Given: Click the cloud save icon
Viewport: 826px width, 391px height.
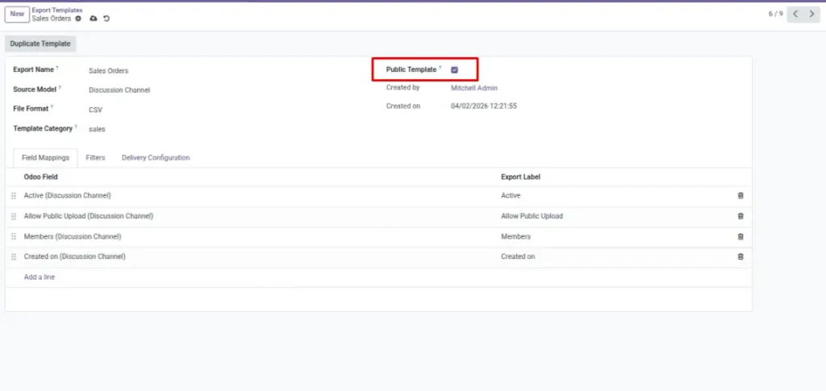Looking at the screenshot, I should point(94,19).
